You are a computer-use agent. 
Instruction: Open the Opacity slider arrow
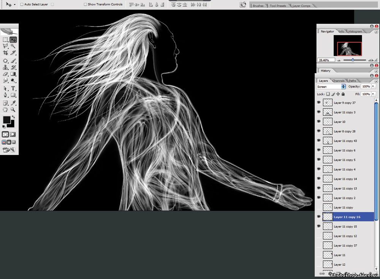tap(373, 87)
